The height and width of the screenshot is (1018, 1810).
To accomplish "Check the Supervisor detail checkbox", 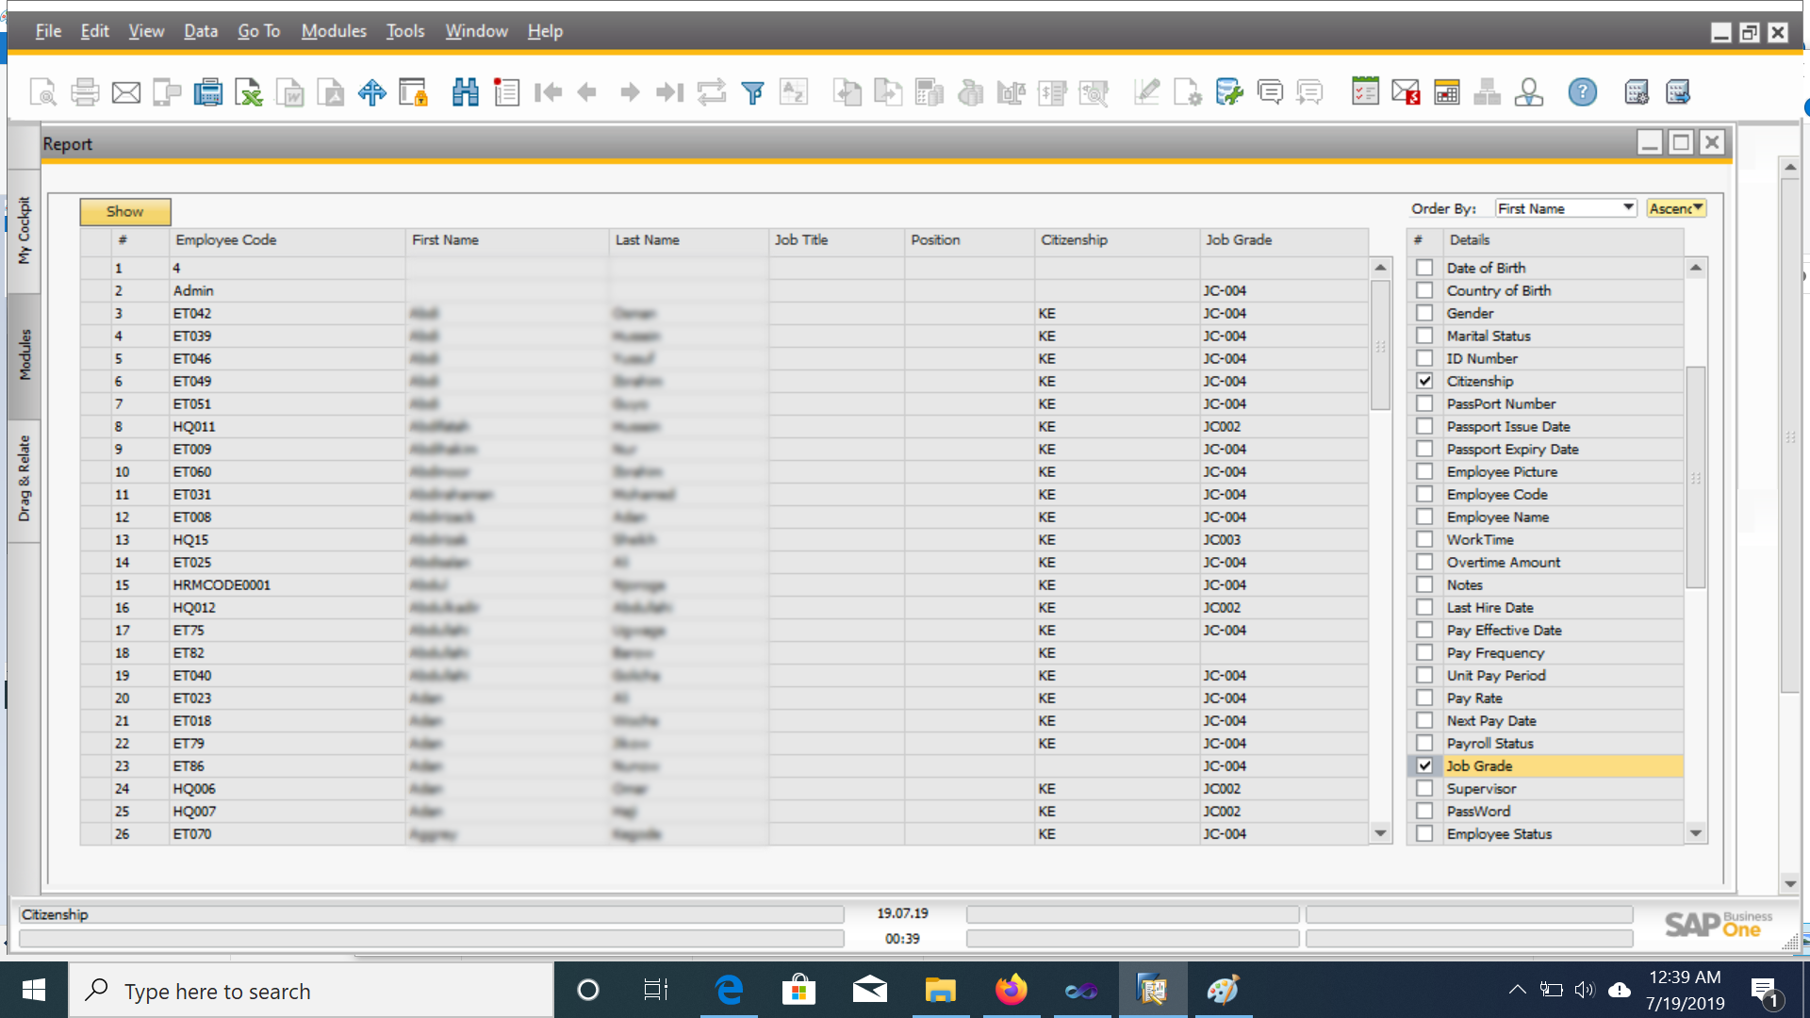I will [x=1424, y=788].
